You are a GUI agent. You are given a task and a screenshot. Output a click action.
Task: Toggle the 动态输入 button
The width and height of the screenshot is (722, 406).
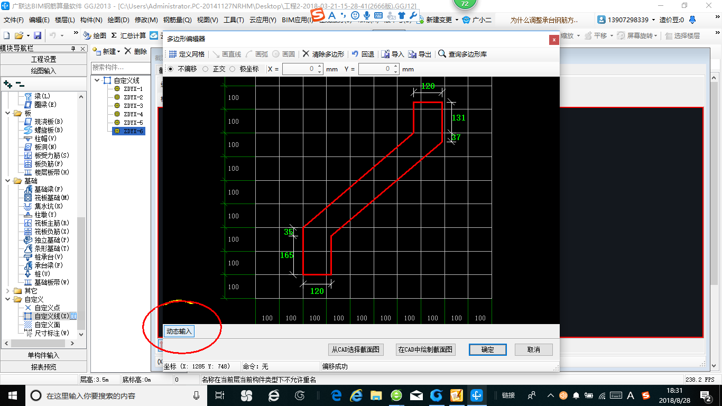[x=179, y=331]
